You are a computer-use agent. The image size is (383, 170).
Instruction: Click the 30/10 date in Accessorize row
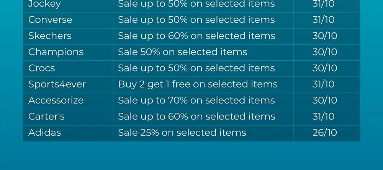pyautogui.click(x=325, y=100)
